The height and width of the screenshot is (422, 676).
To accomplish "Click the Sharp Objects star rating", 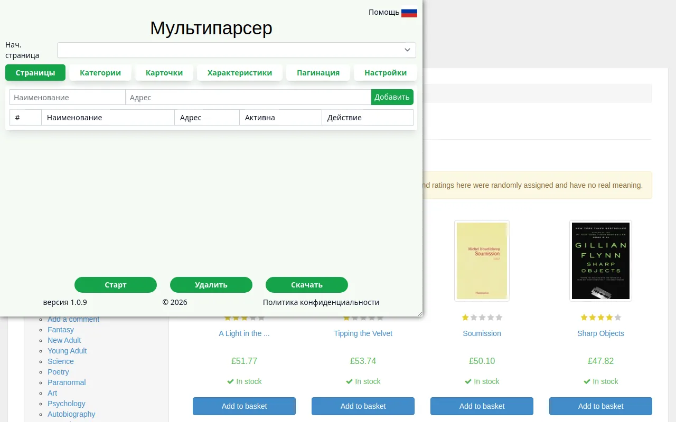I will pyautogui.click(x=600, y=318).
